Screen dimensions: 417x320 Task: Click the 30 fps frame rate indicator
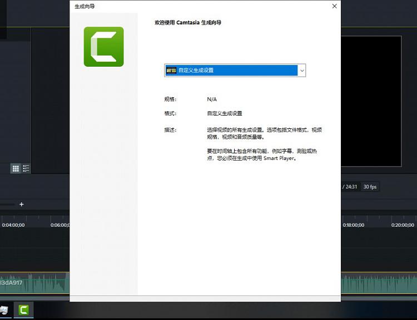click(x=370, y=187)
